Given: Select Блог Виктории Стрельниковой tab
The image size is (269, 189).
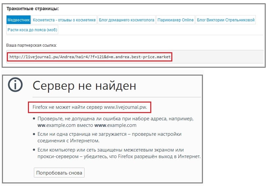Looking at the screenshot, I should (x=226, y=20).
